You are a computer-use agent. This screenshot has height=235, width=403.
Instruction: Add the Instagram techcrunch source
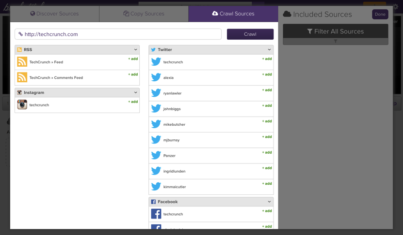coord(133,102)
